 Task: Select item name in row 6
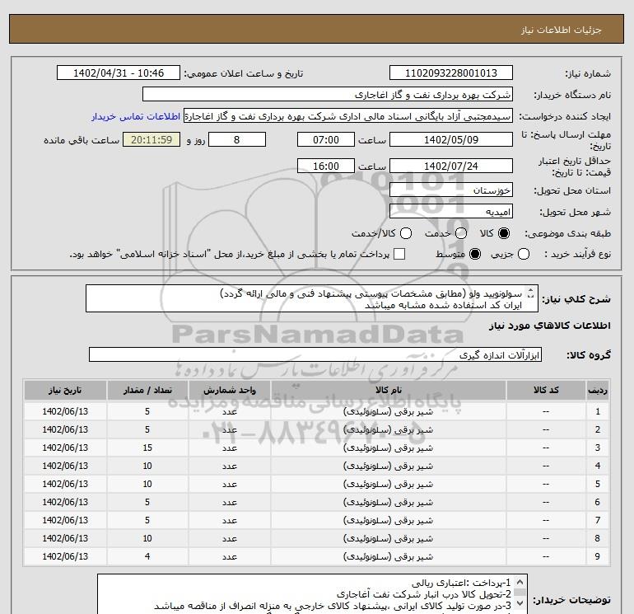pos(388,502)
